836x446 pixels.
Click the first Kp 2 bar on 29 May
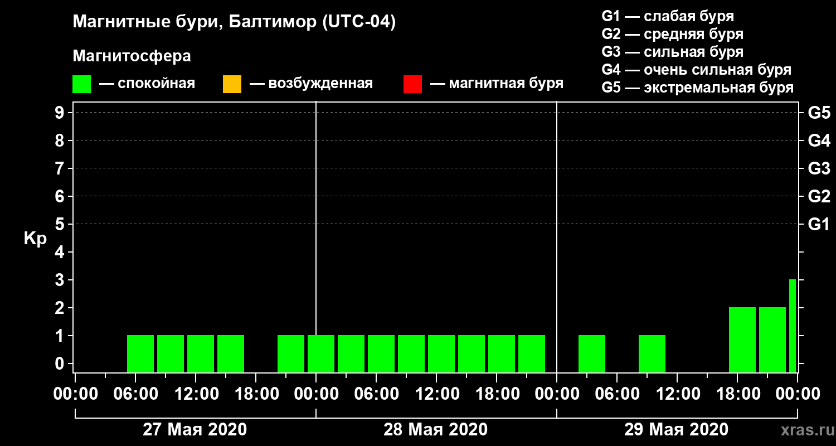point(742,340)
